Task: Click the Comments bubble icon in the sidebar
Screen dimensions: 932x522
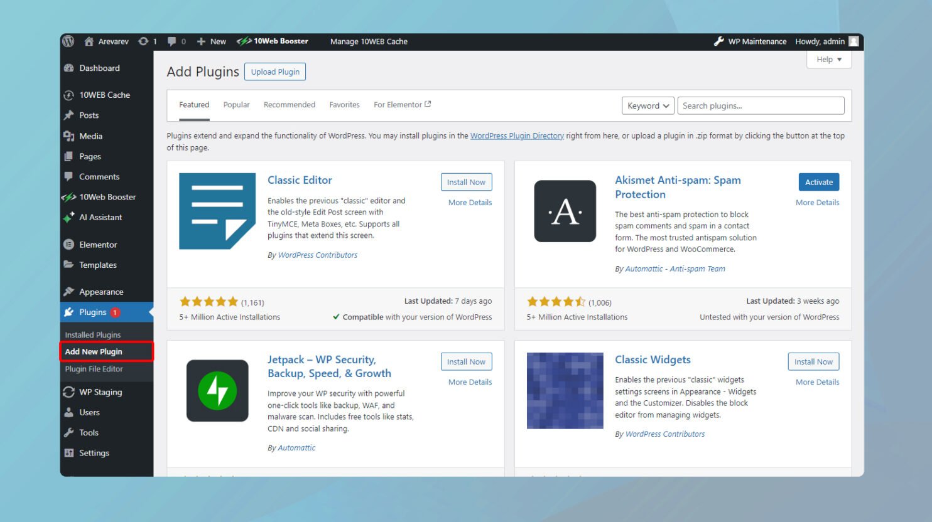Action: (x=69, y=176)
